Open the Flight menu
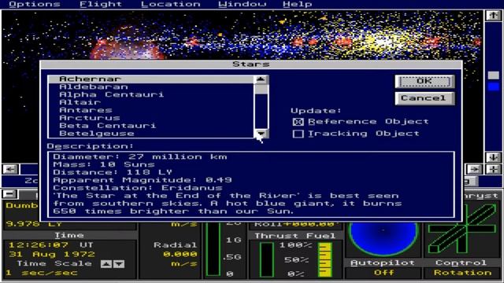The width and height of the screenshot is (504, 283). 101,4
